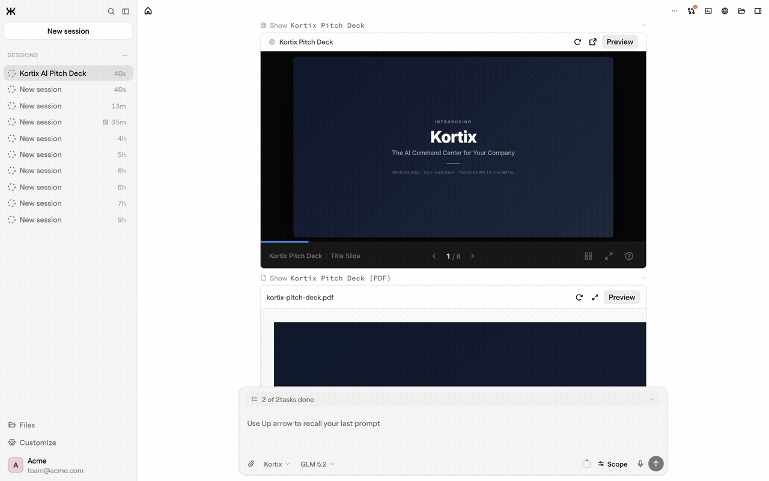Viewport: 769px width, 481px height.
Task: Click the kortix-pitch-deck.pdf file name
Action: tap(300, 298)
